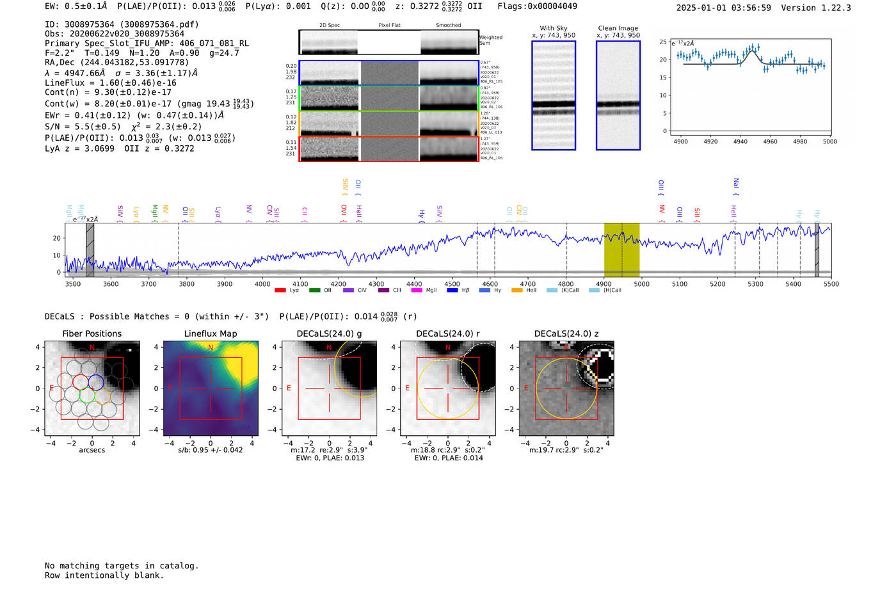Click the emission line fit plot
The image size is (896, 610).
(x=749, y=86)
